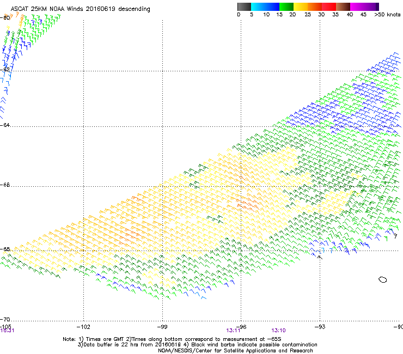This screenshot has height=354, width=403.
Task: Click the '-96' longitude axis label
Action: [241, 327]
